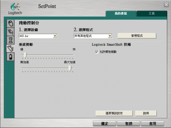Close the SetPoint window
171x128 pixels.
(166, 5)
